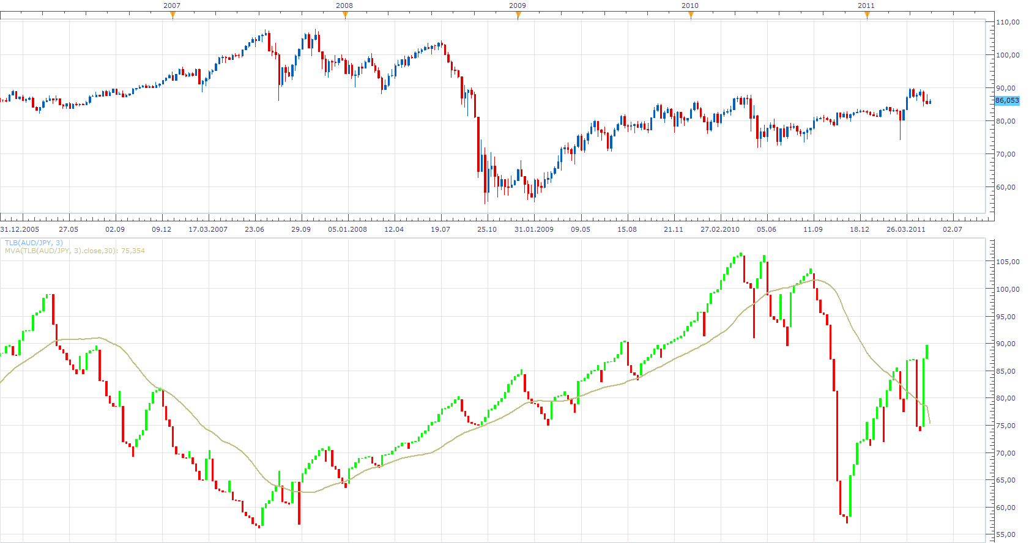
Task: Click the 02.07 date label
Action: [x=953, y=229]
